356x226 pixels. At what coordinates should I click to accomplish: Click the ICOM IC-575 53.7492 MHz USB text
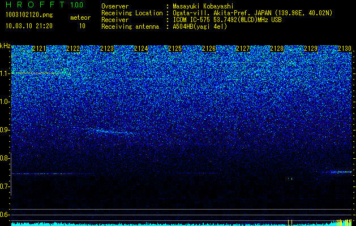point(227,20)
